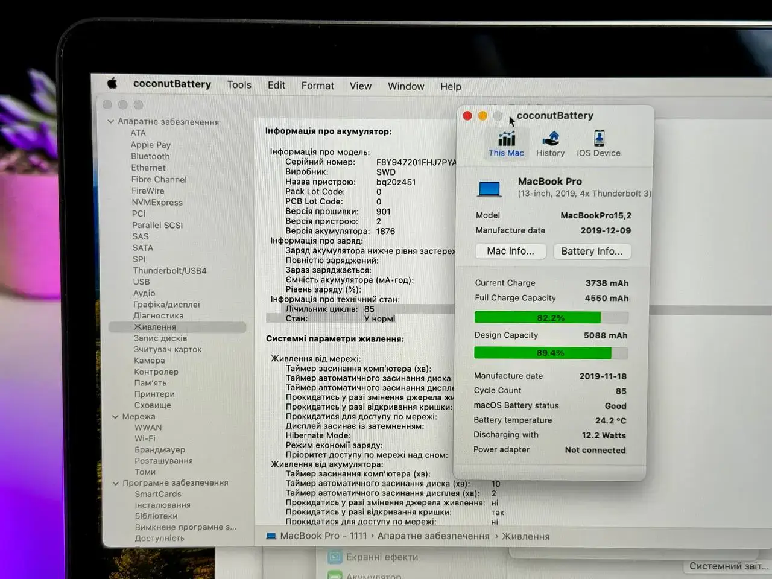Image resolution: width=772 pixels, height=579 pixels.
Task: Select Контролер in the sidebar
Action: click(x=156, y=372)
